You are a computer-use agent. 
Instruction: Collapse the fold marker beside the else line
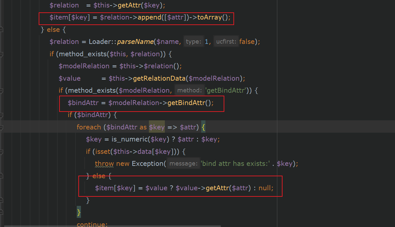click(1, 30)
